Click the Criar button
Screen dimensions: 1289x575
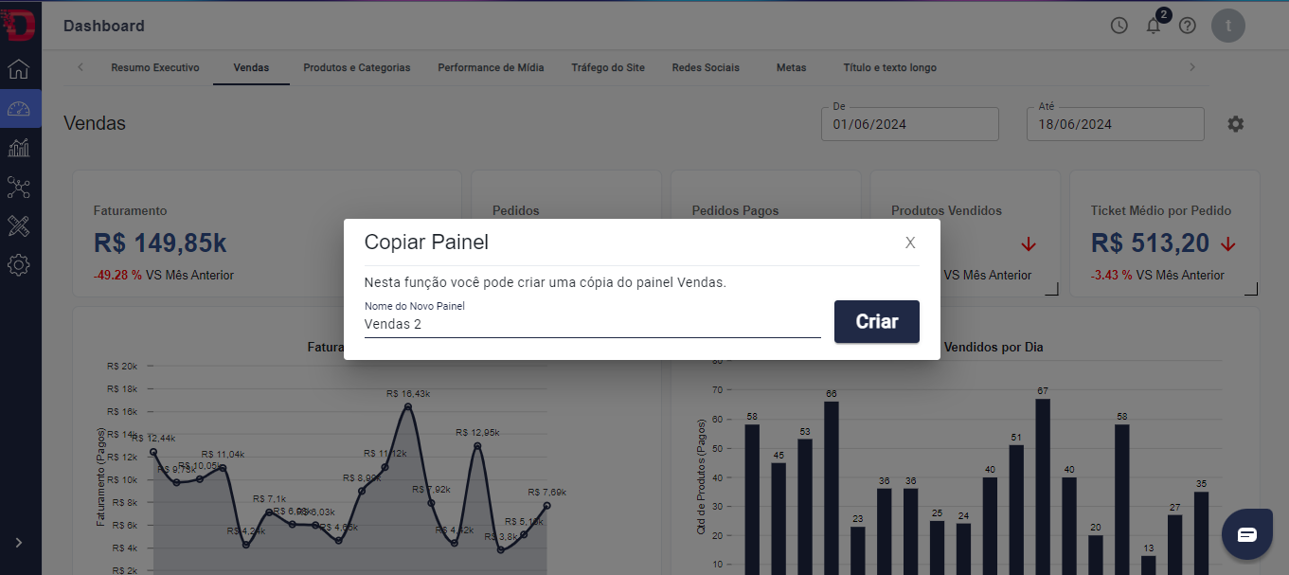[x=877, y=321]
